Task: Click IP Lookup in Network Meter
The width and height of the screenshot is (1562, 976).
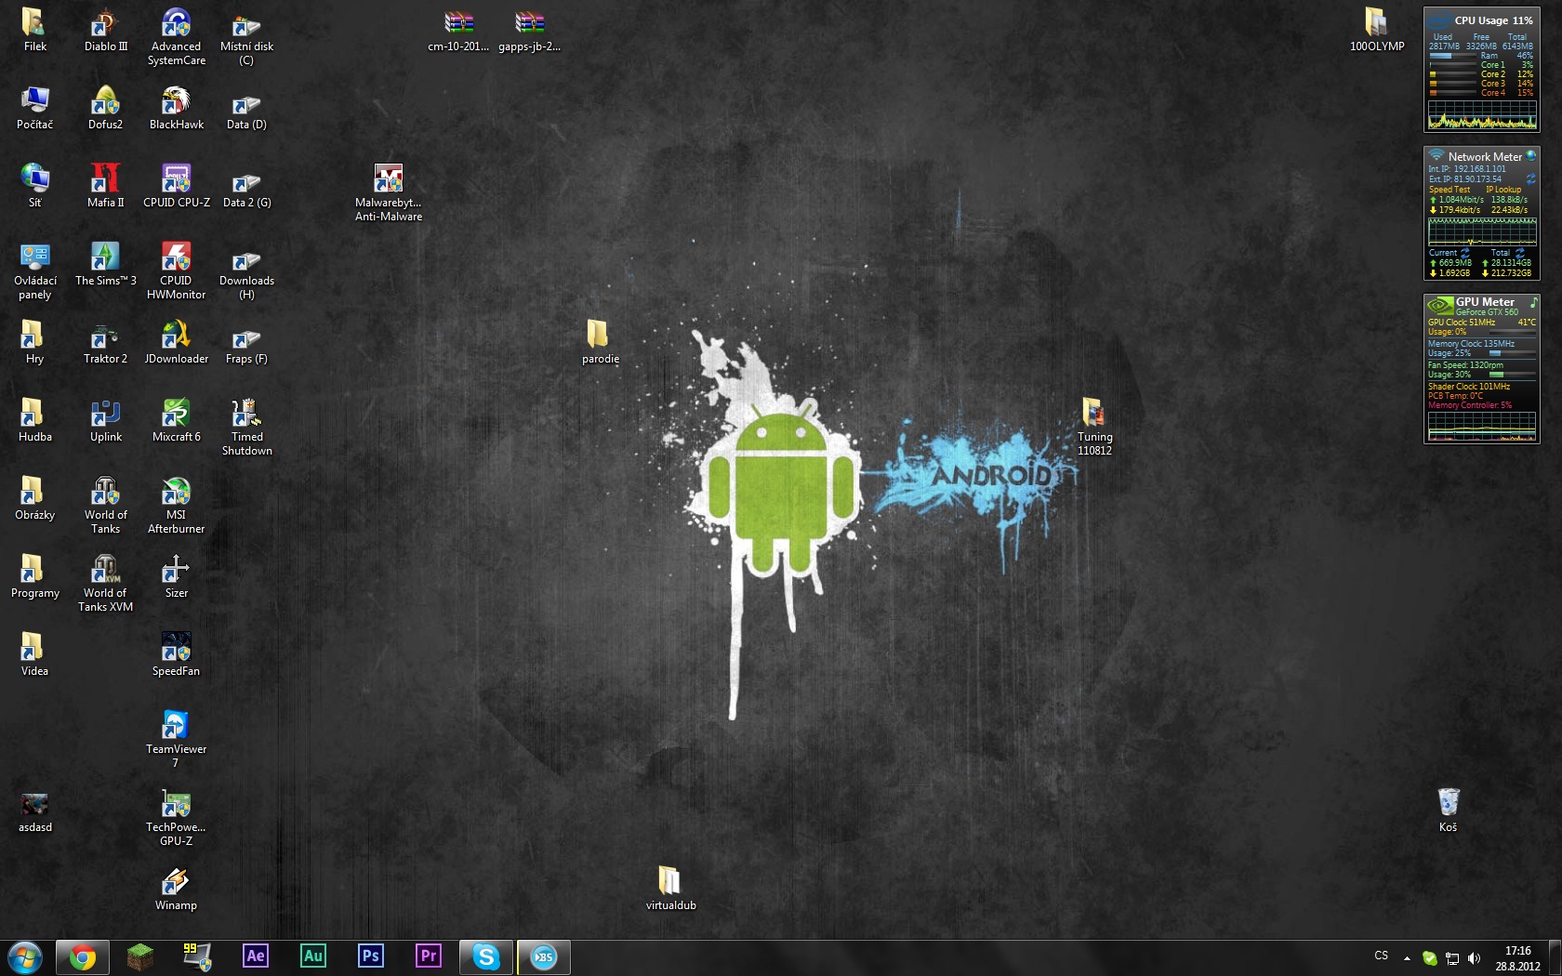Action: click(1503, 190)
